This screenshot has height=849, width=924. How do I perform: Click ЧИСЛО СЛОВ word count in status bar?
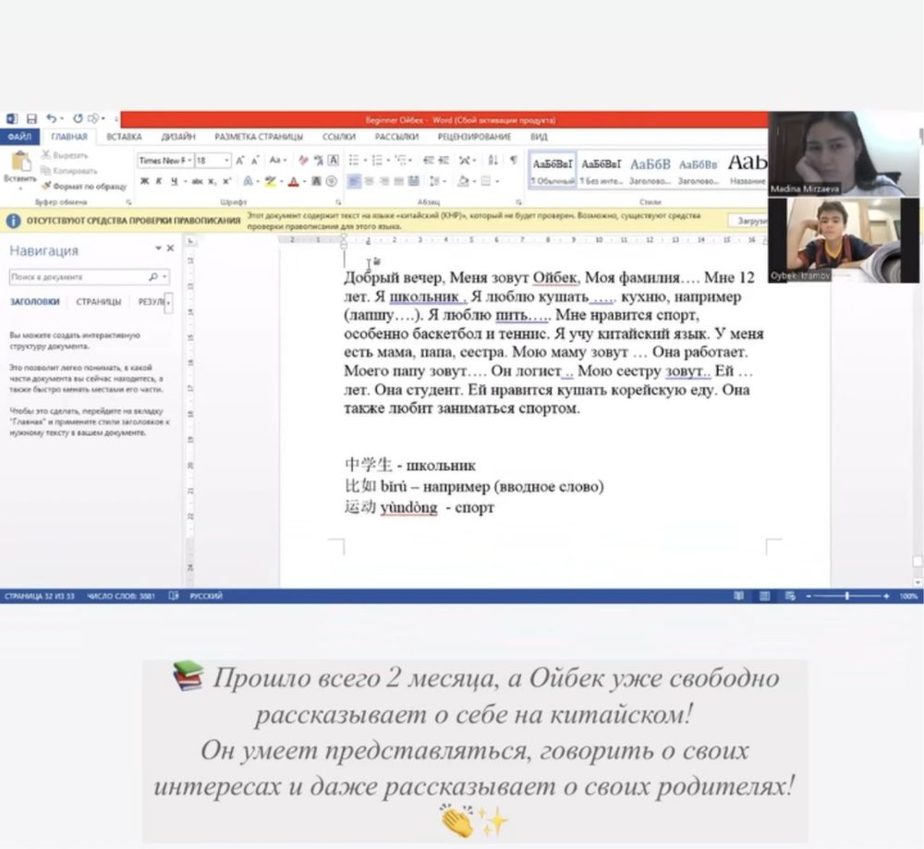tap(121, 596)
